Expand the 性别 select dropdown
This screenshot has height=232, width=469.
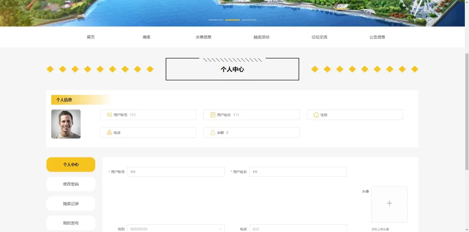pos(176,228)
